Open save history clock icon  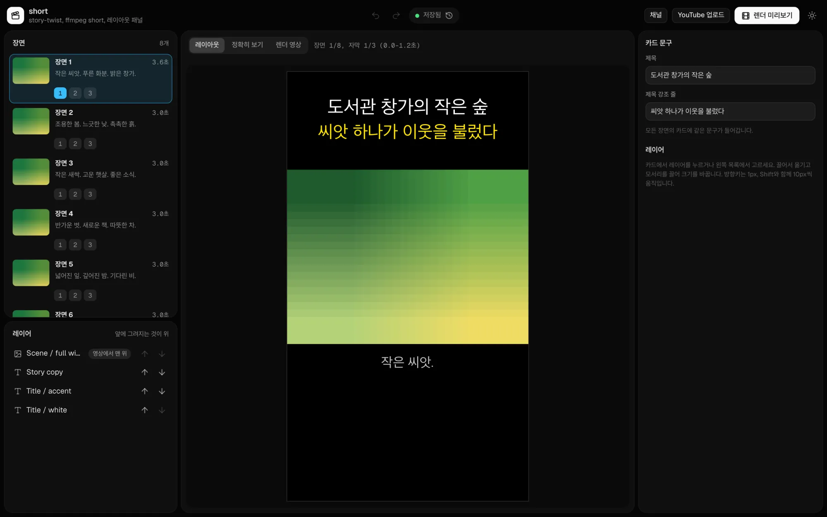tap(449, 15)
